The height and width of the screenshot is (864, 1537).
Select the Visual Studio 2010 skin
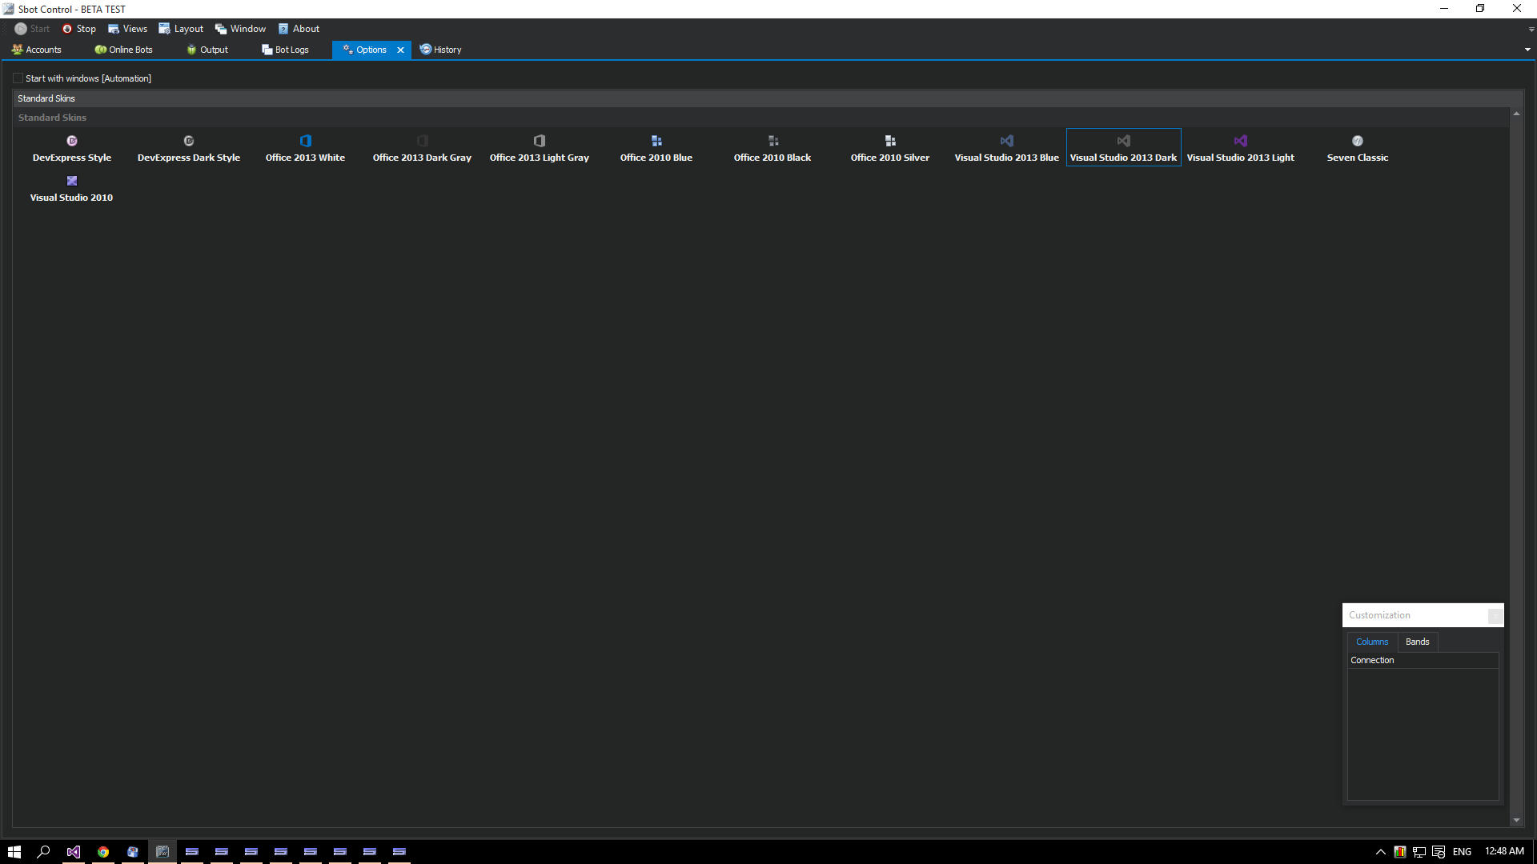(x=72, y=189)
